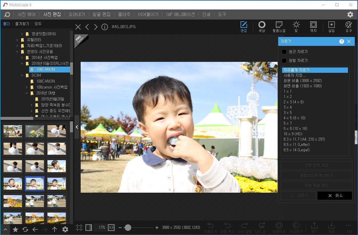
Task: Expand 자료(백업)_기존1테라 folder
Action: [17, 46]
